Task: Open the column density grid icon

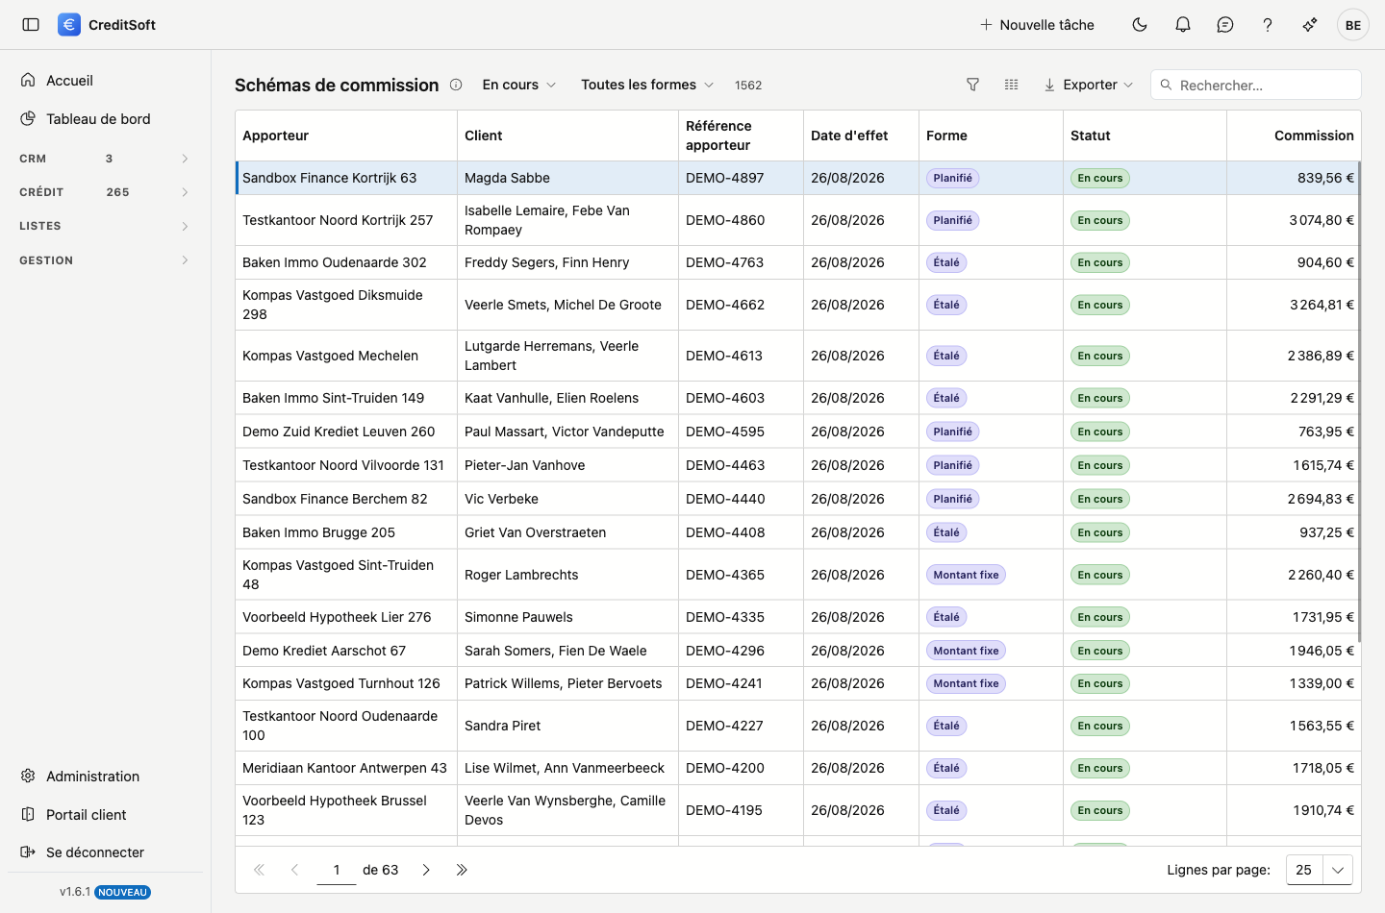Action: pyautogui.click(x=1011, y=85)
